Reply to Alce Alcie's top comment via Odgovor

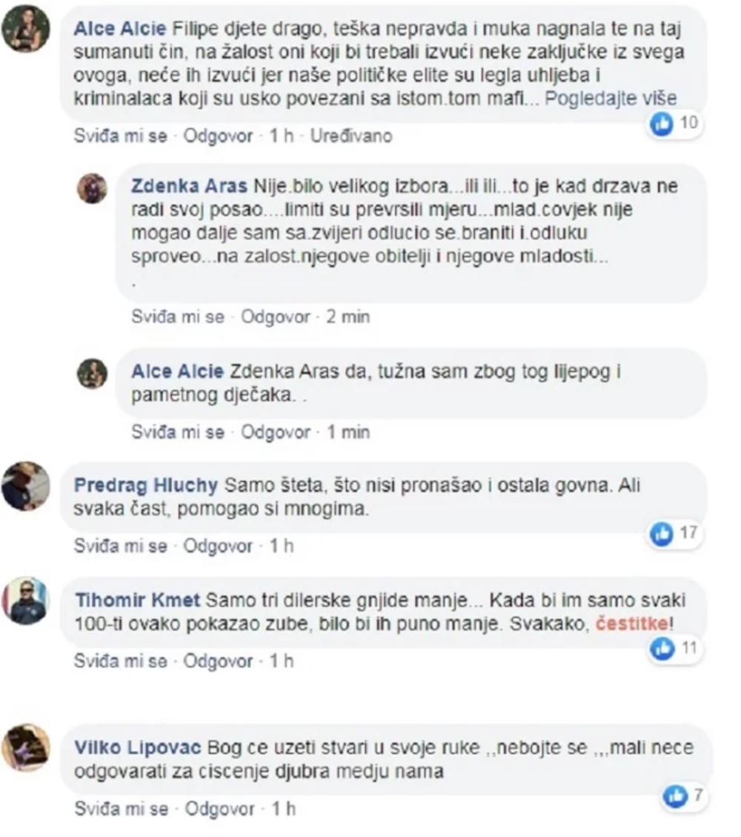218,136
